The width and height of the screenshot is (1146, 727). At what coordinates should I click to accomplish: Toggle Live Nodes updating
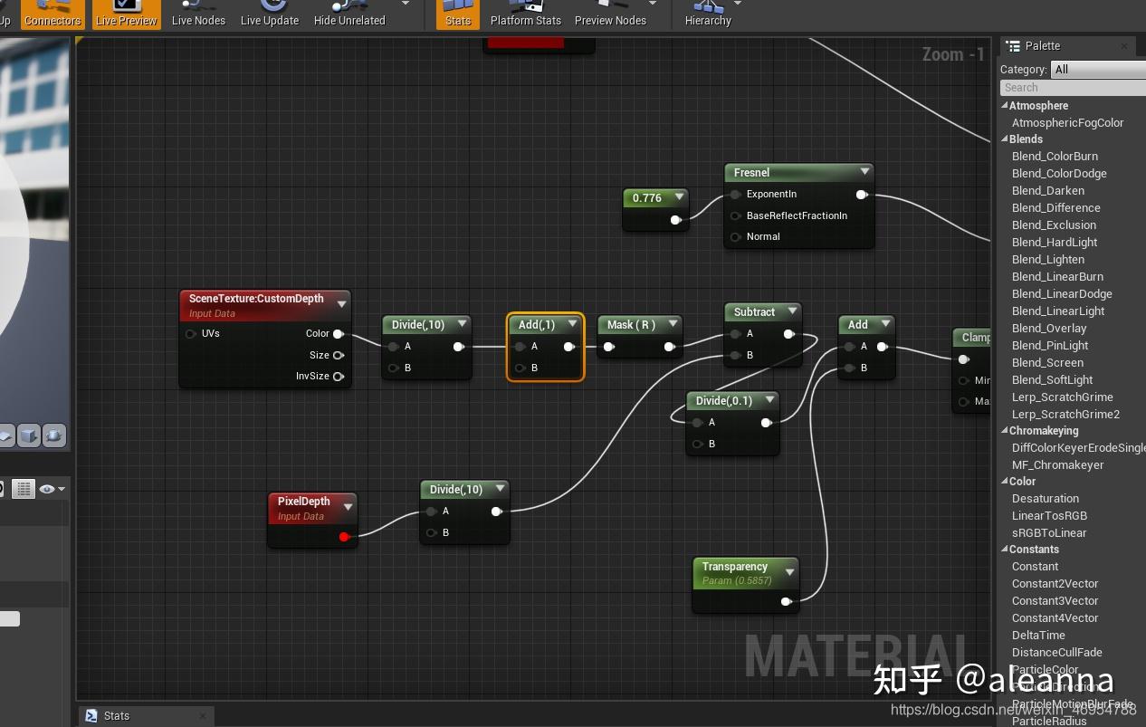[x=198, y=13]
